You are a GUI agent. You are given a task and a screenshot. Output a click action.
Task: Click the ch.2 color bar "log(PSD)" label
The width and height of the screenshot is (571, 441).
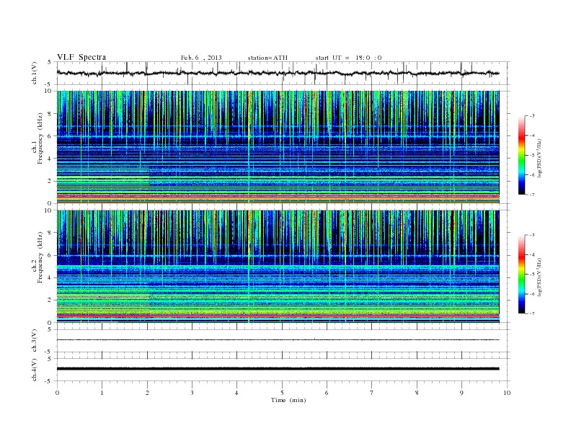539,277
